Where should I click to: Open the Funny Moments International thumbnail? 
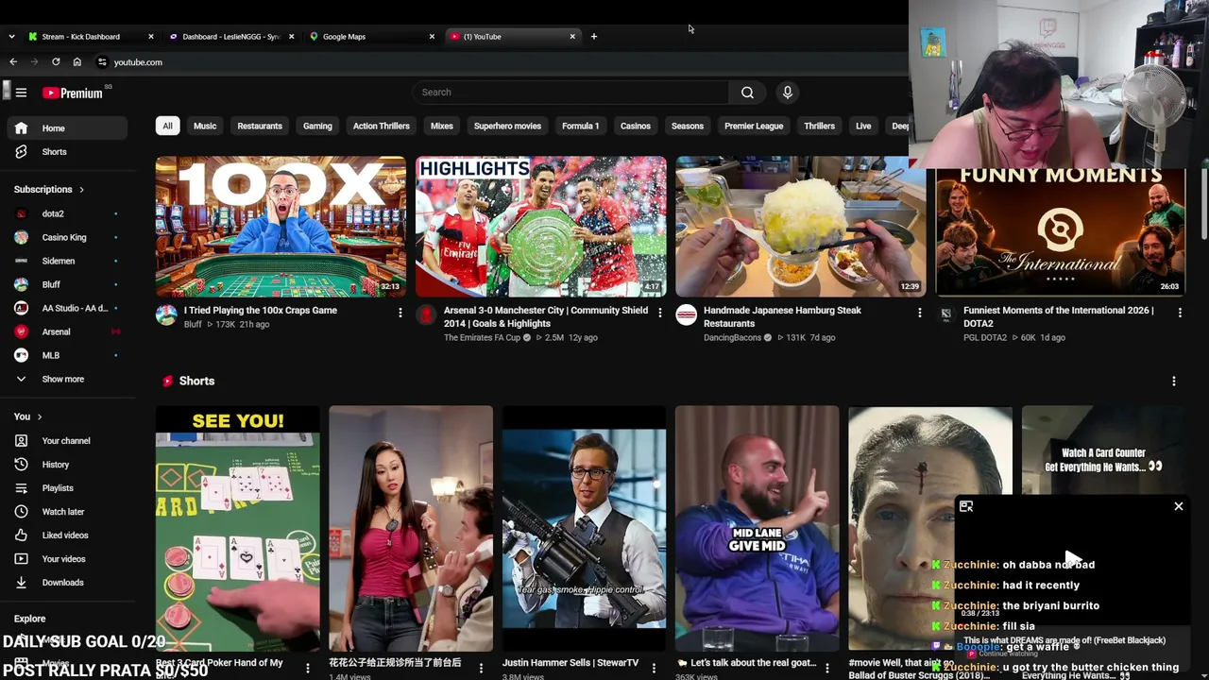(x=1060, y=232)
